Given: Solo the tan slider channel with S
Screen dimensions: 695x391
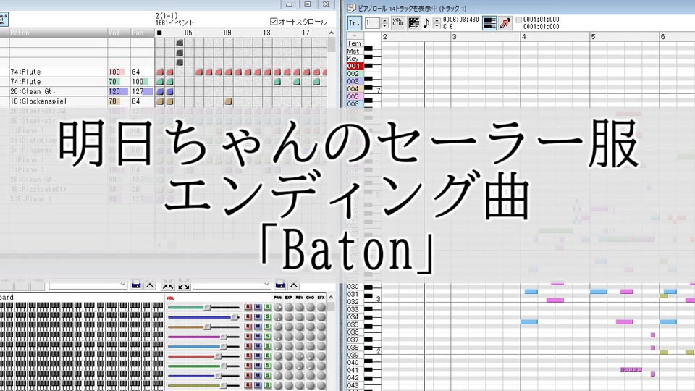Looking at the screenshot, I should tap(267, 327).
